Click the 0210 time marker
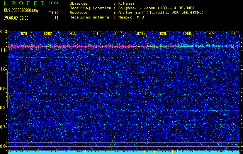 (x=234, y=33)
